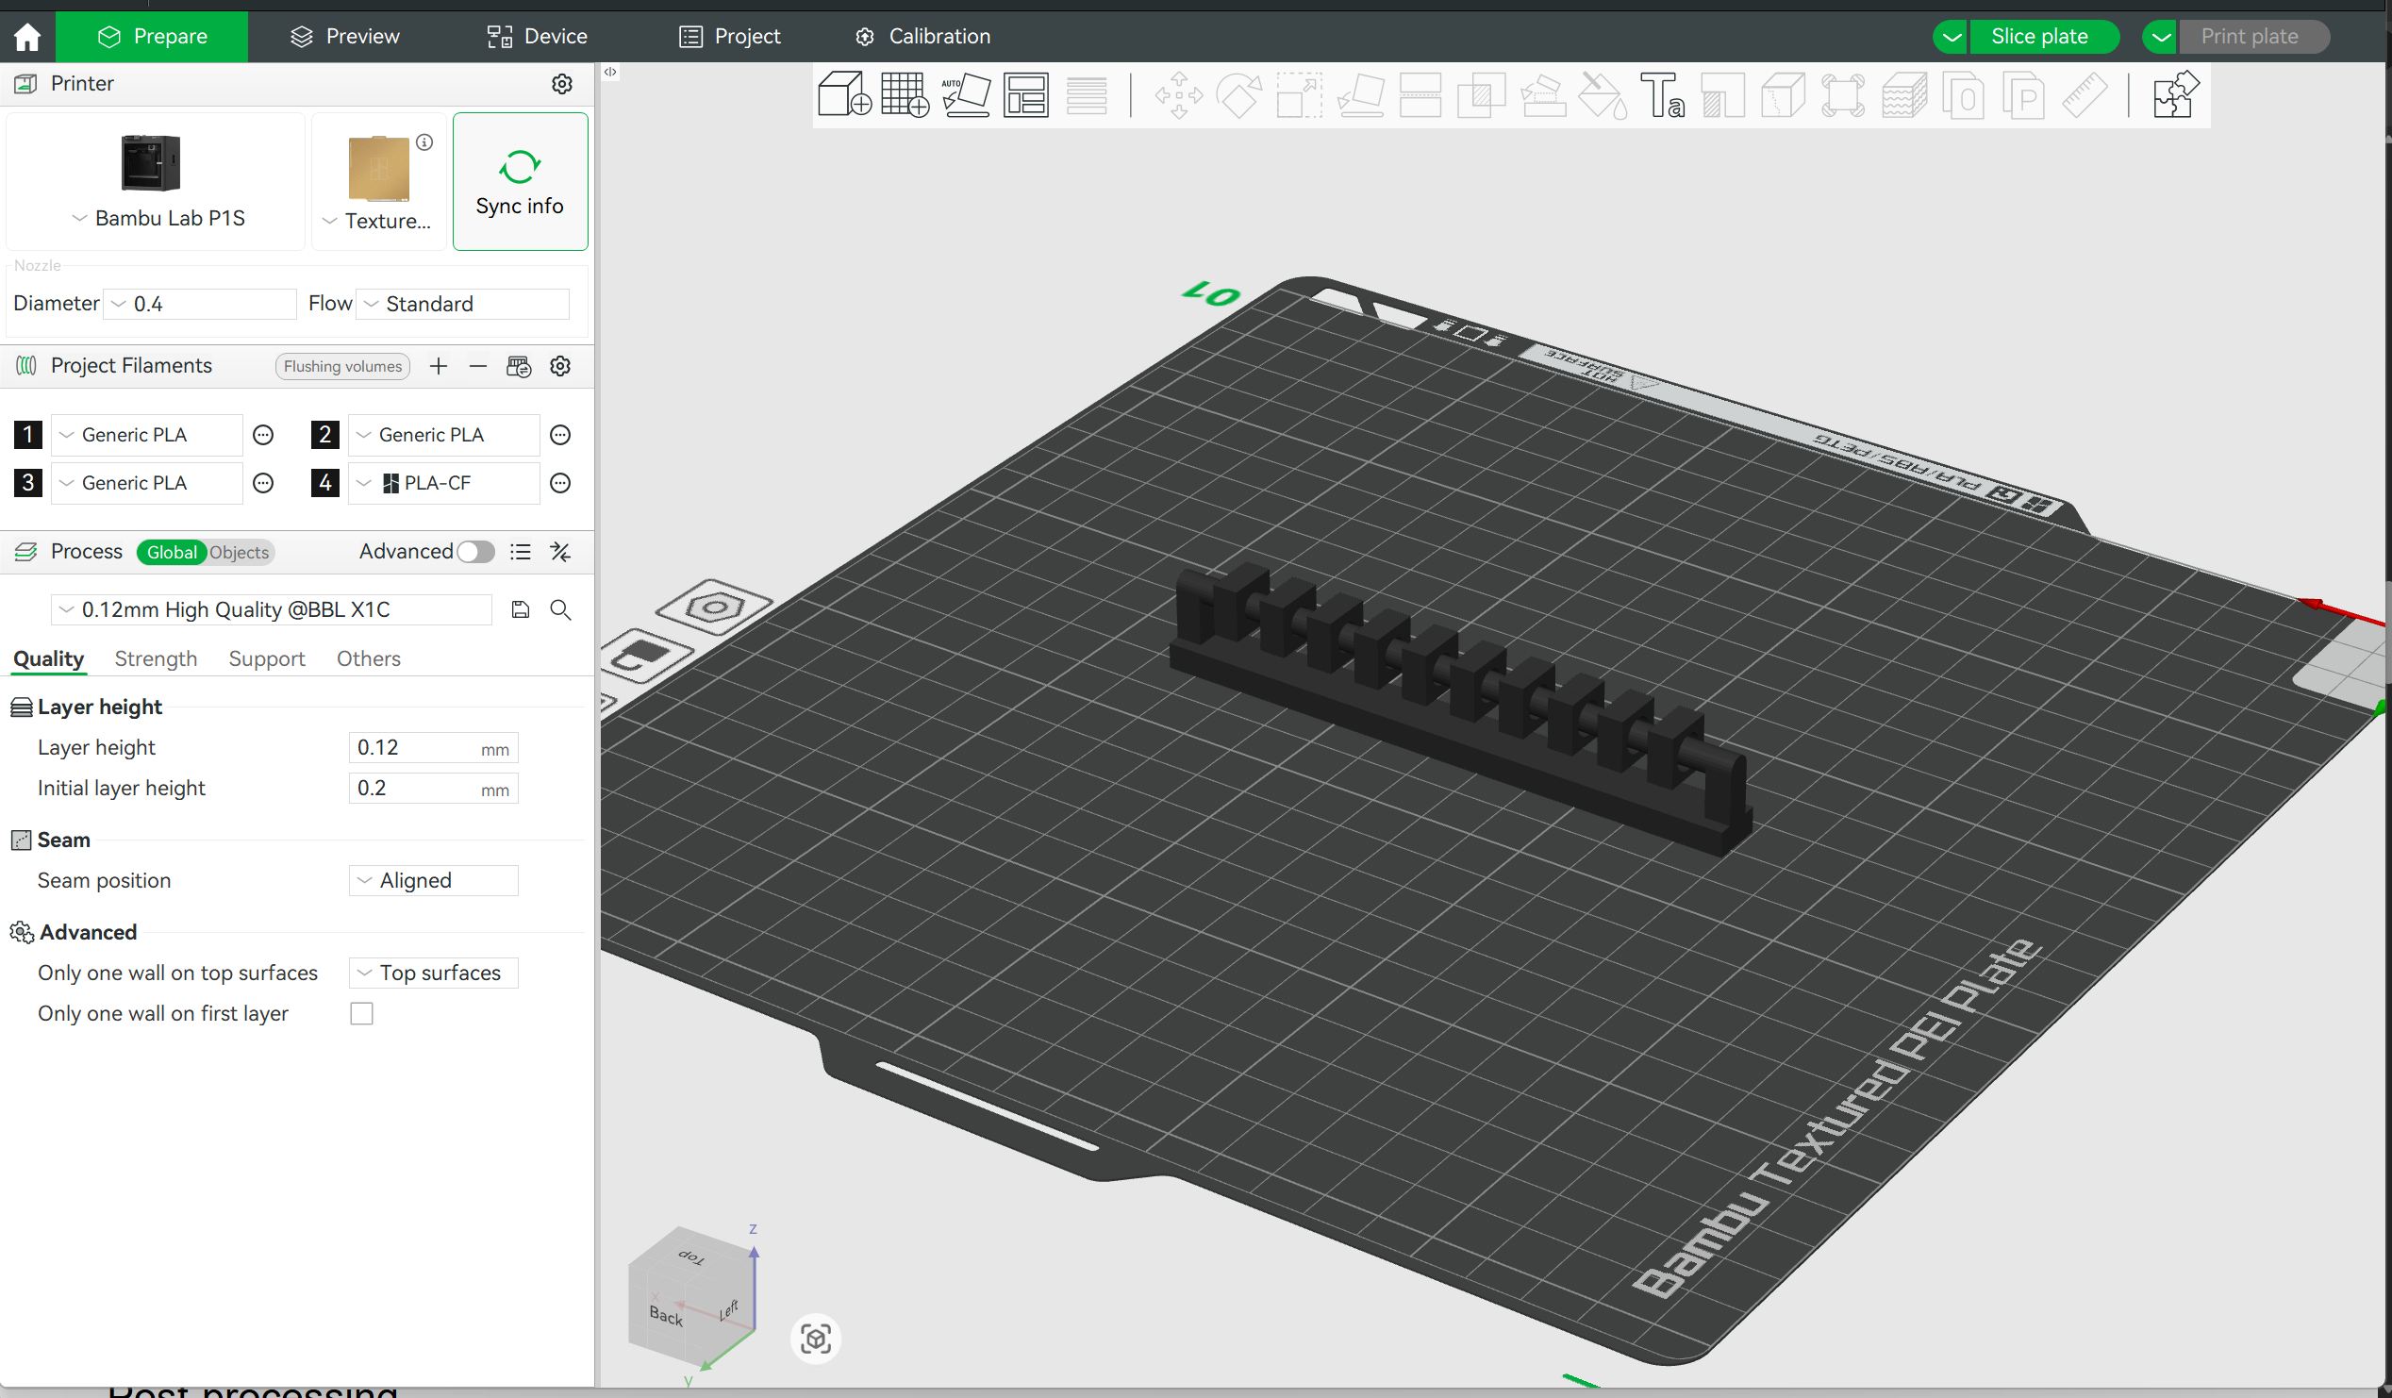Switch to the Preview tab
Screen dimensions: 2392x1398
click(x=343, y=36)
